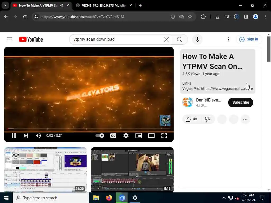Image resolution: width=271 pixels, height=203 pixels.
Task: Install app icon in address bar
Action: (173, 17)
